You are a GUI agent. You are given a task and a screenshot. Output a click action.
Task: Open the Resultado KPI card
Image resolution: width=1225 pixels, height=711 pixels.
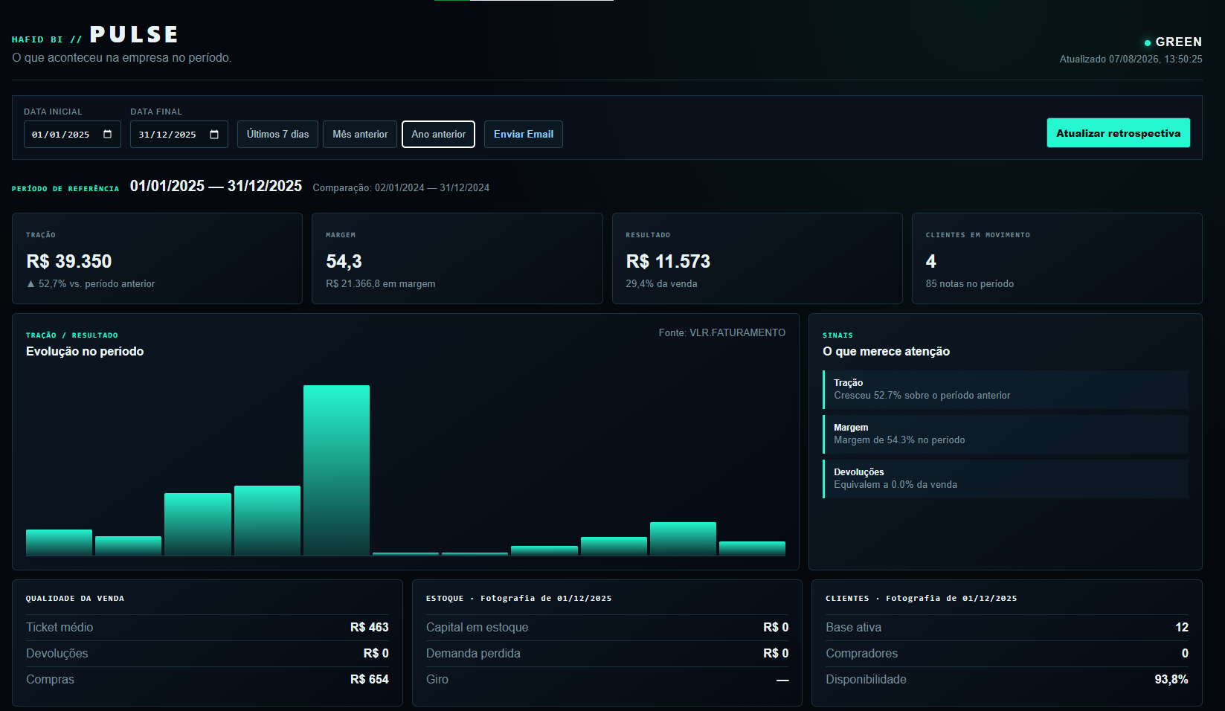click(x=757, y=259)
